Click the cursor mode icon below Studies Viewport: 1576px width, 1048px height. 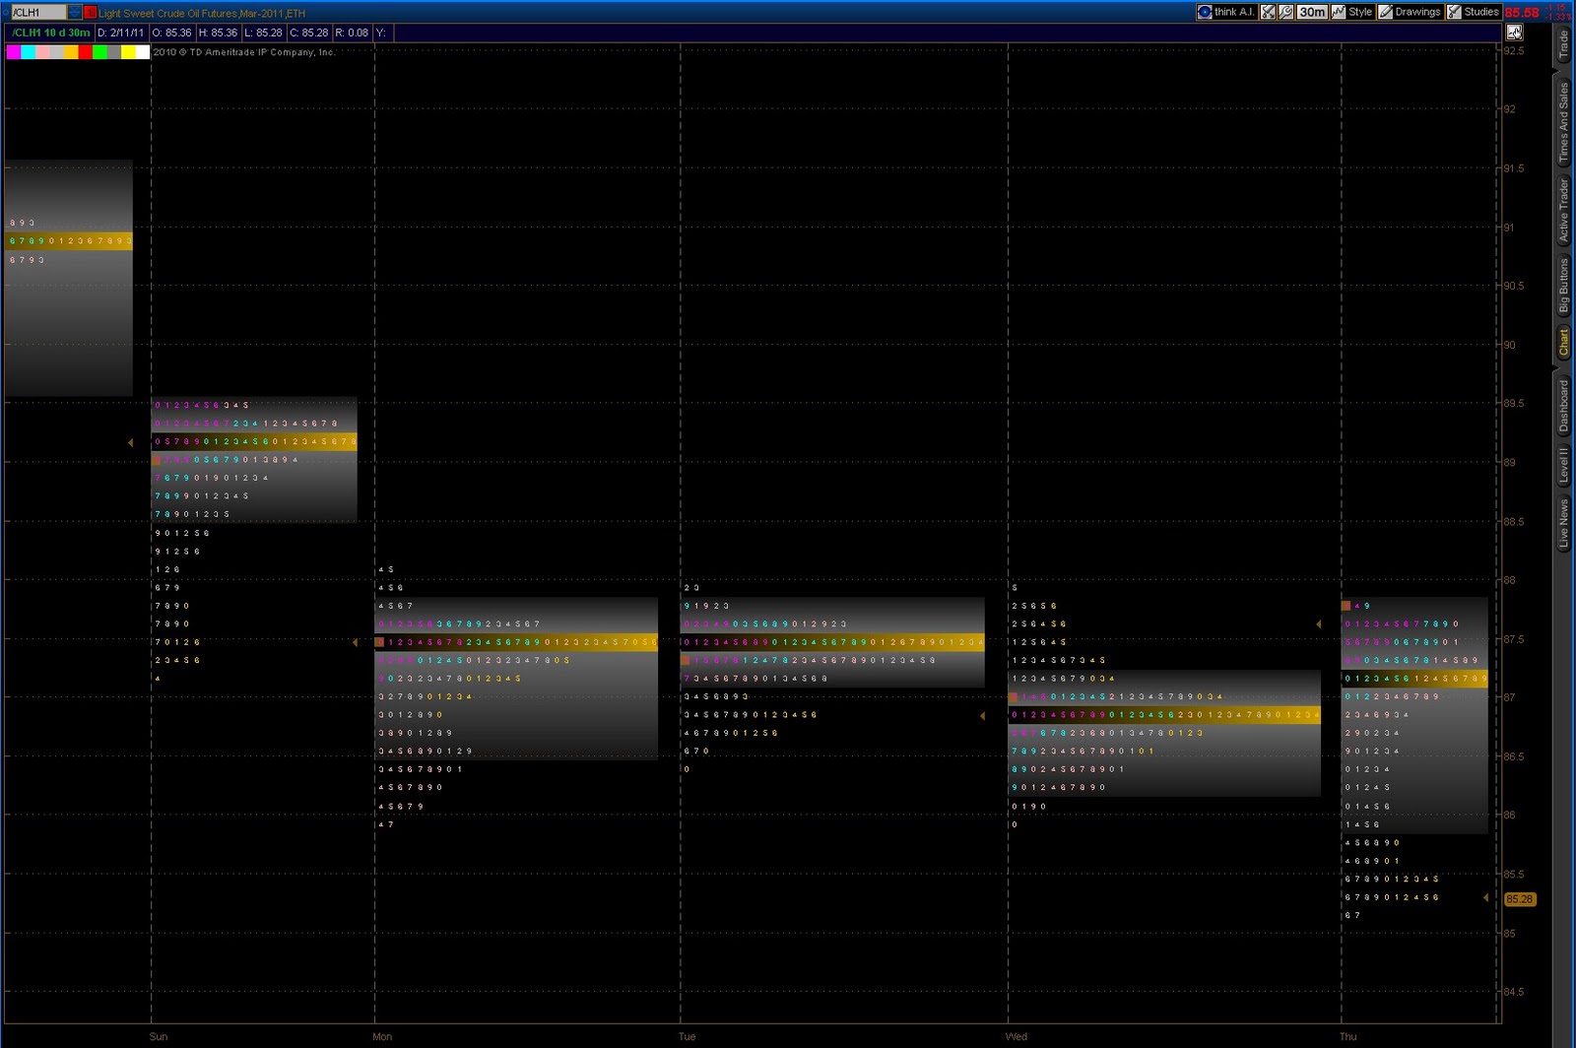(1515, 33)
